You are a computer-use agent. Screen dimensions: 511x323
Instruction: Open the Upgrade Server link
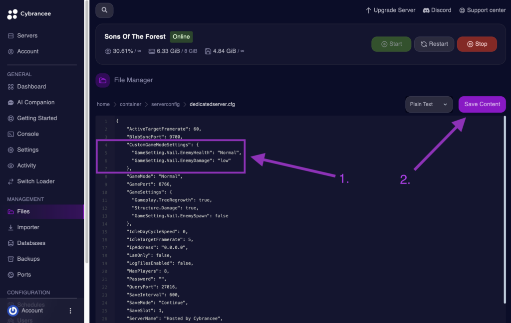pyautogui.click(x=390, y=10)
